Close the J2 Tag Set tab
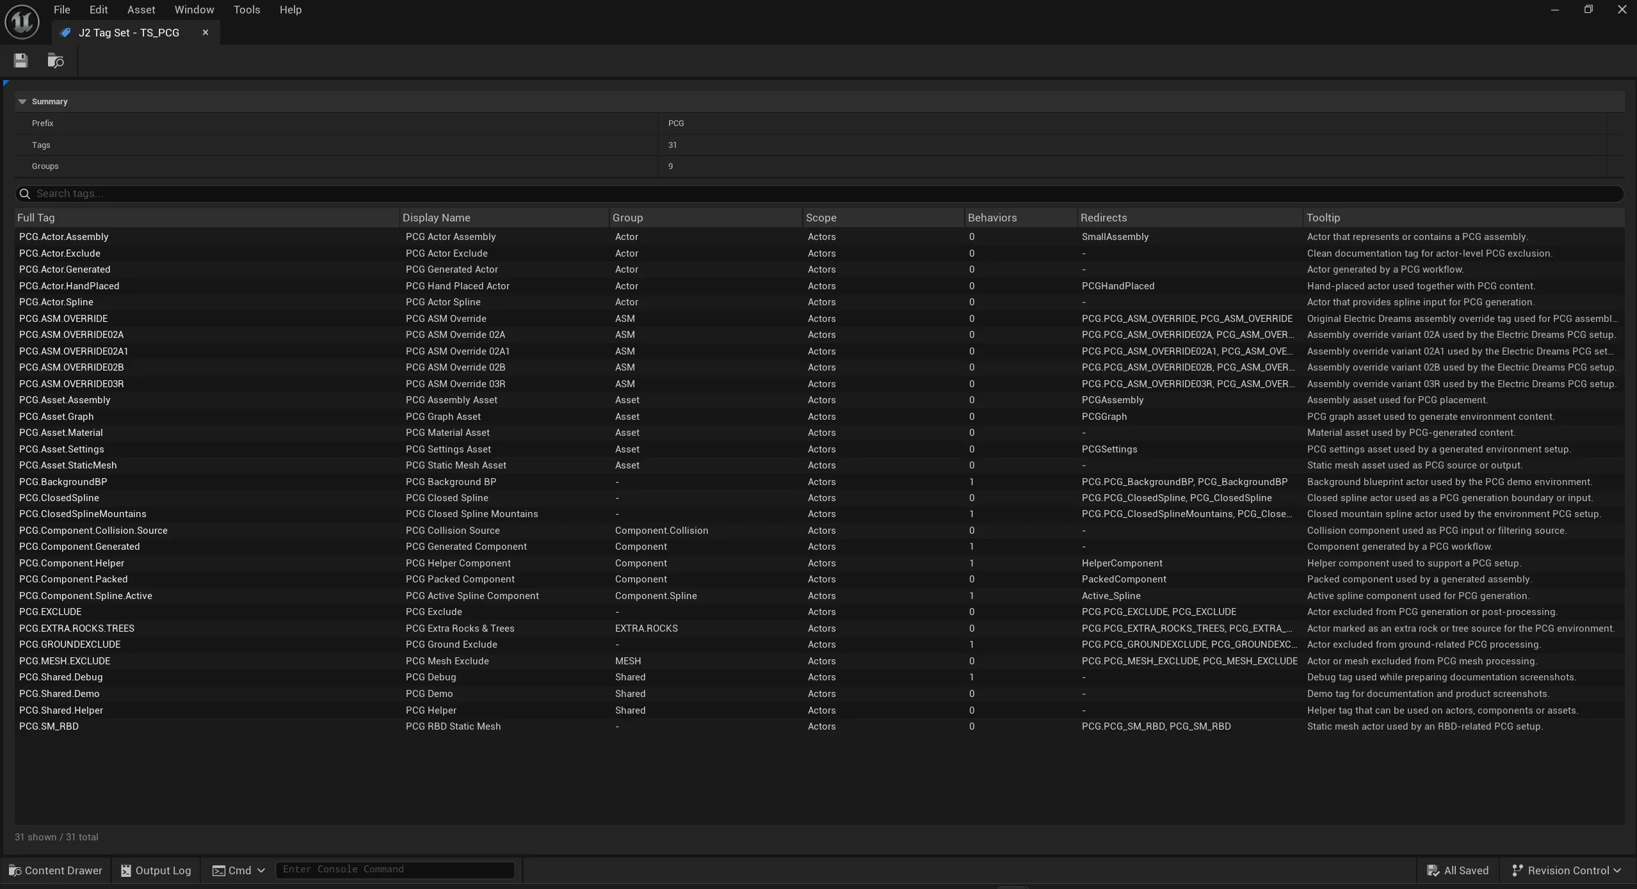Image resolution: width=1637 pixels, height=889 pixels. pos(205,33)
